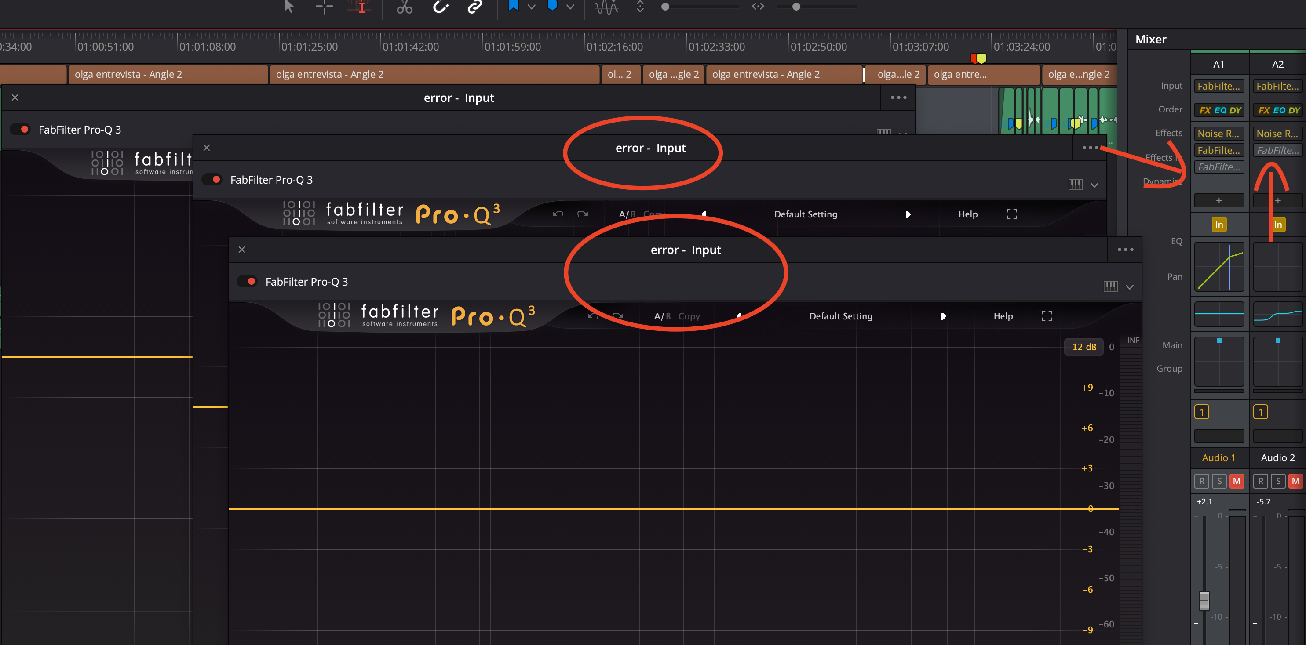Undo in the middle Pro-Q 3 window

point(558,214)
